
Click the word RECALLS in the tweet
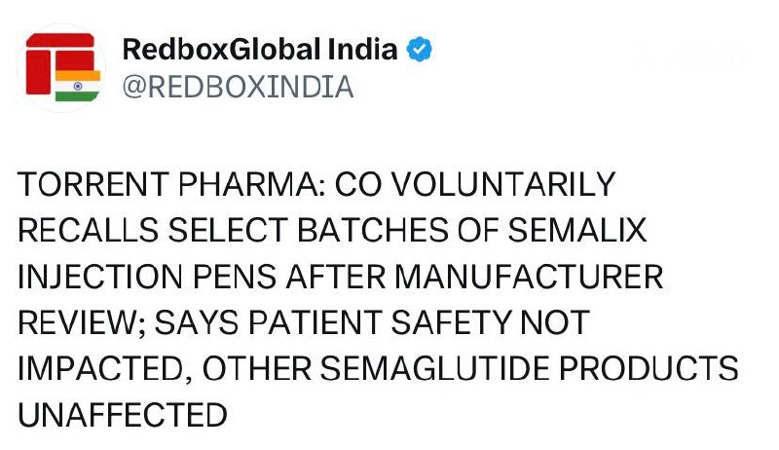pyautogui.click(x=89, y=230)
